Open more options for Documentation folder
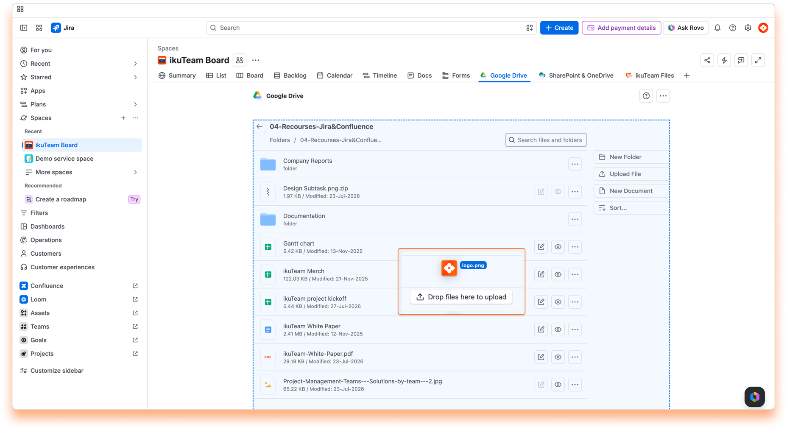The image size is (787, 430). [575, 219]
